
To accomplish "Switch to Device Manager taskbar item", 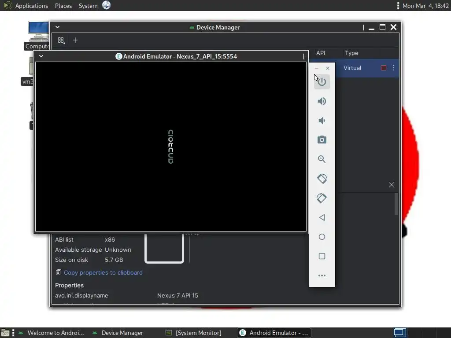I will (118, 333).
